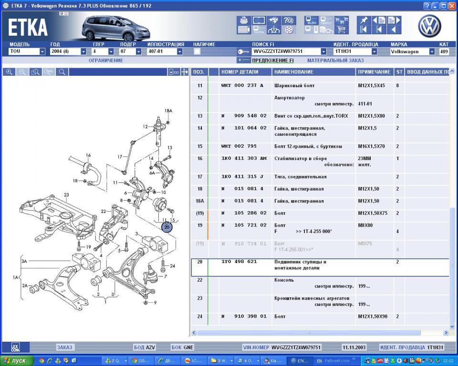This screenshot has height=366, width=458.
Task: Expand the ПОДГР dropdown
Action: tap(138, 51)
